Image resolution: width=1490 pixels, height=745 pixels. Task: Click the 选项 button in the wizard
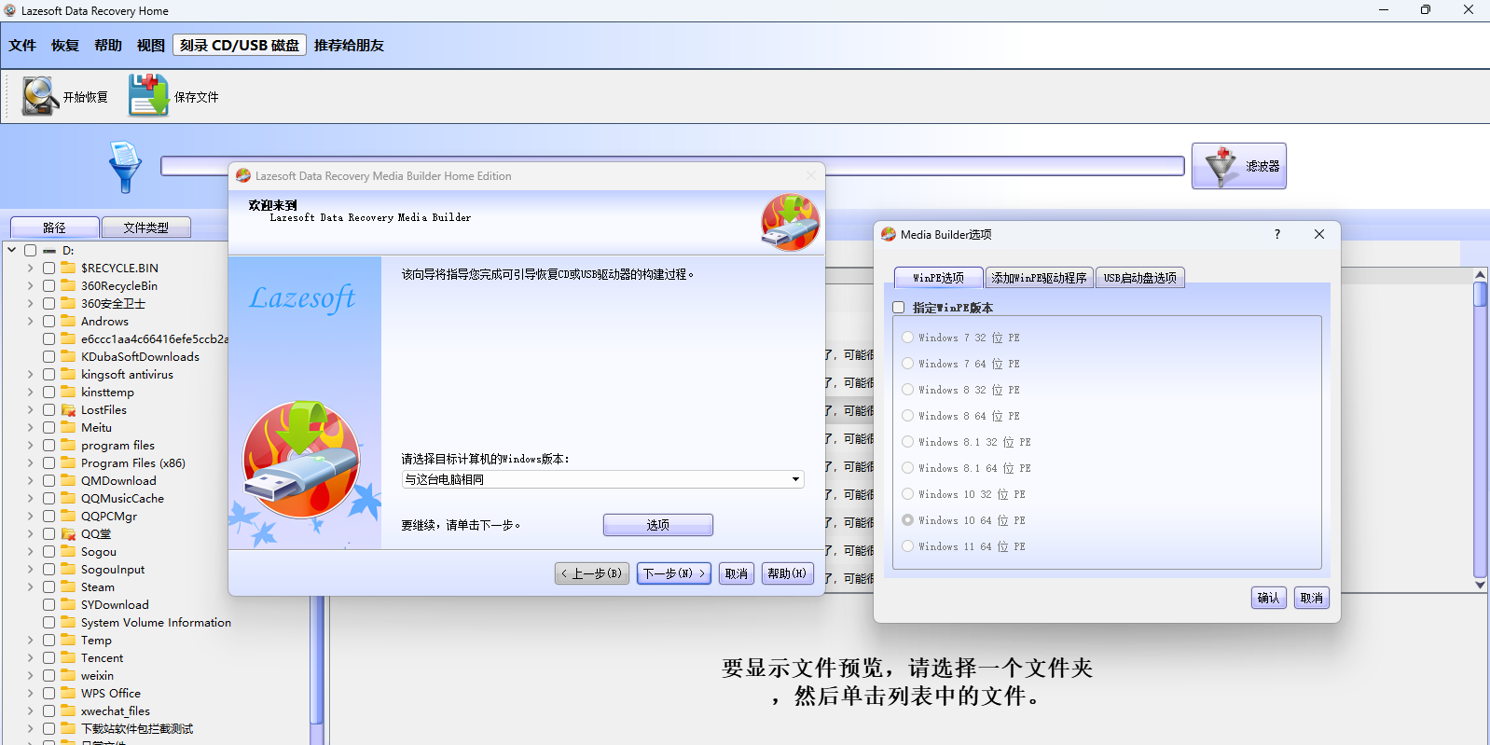[658, 525]
